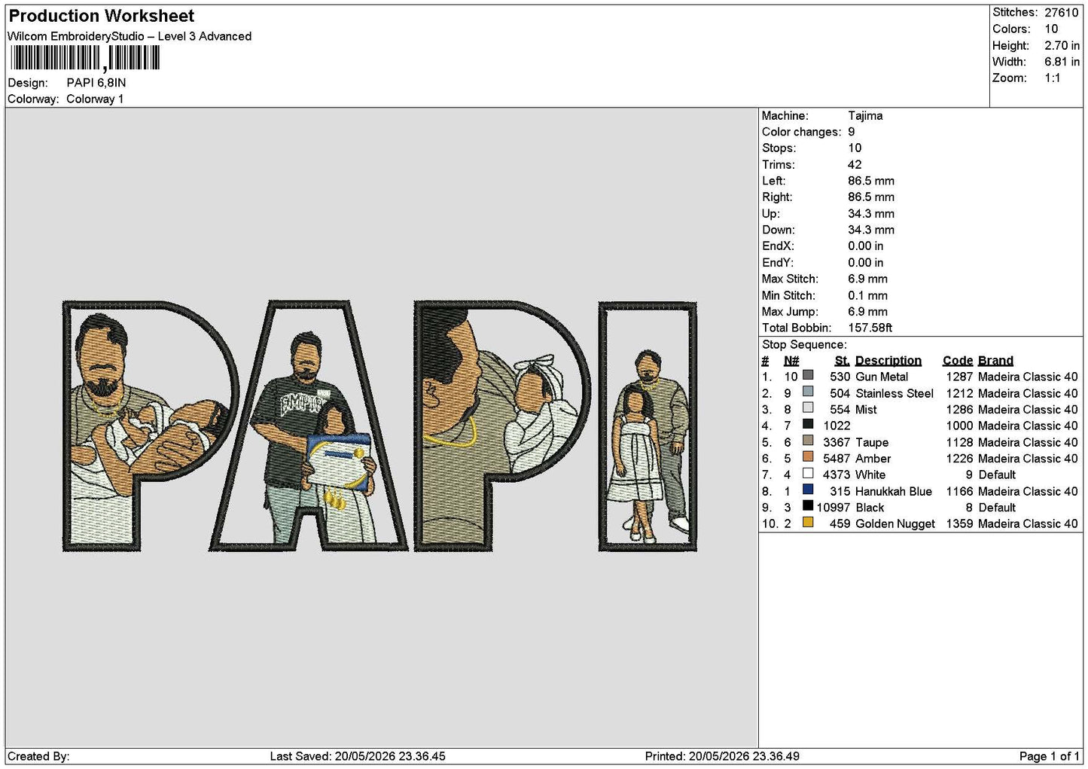1088x769 pixels.
Task: Click the stitches count '27610'
Action: click(x=1062, y=13)
